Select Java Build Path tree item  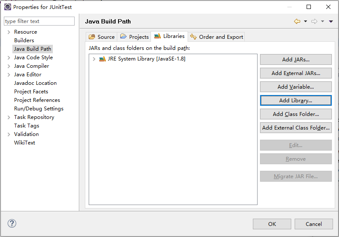point(33,49)
